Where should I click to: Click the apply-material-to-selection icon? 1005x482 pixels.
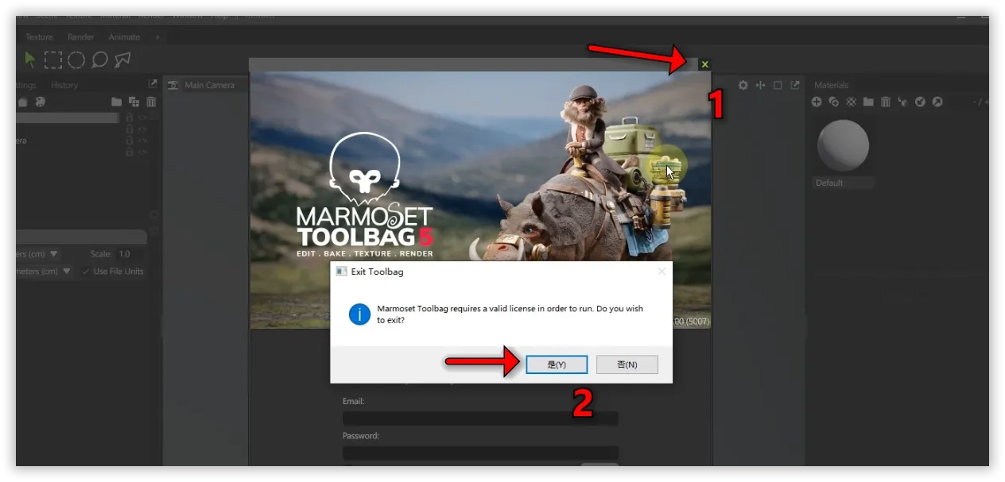coord(902,102)
